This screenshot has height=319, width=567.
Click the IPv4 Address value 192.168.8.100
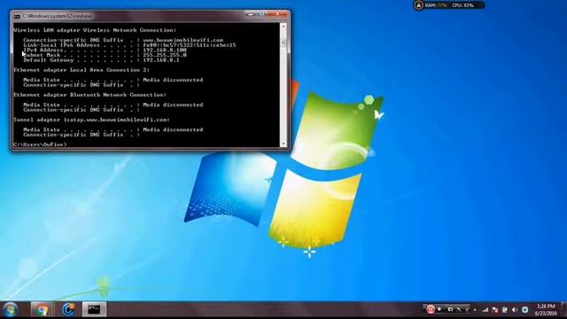[165, 51]
